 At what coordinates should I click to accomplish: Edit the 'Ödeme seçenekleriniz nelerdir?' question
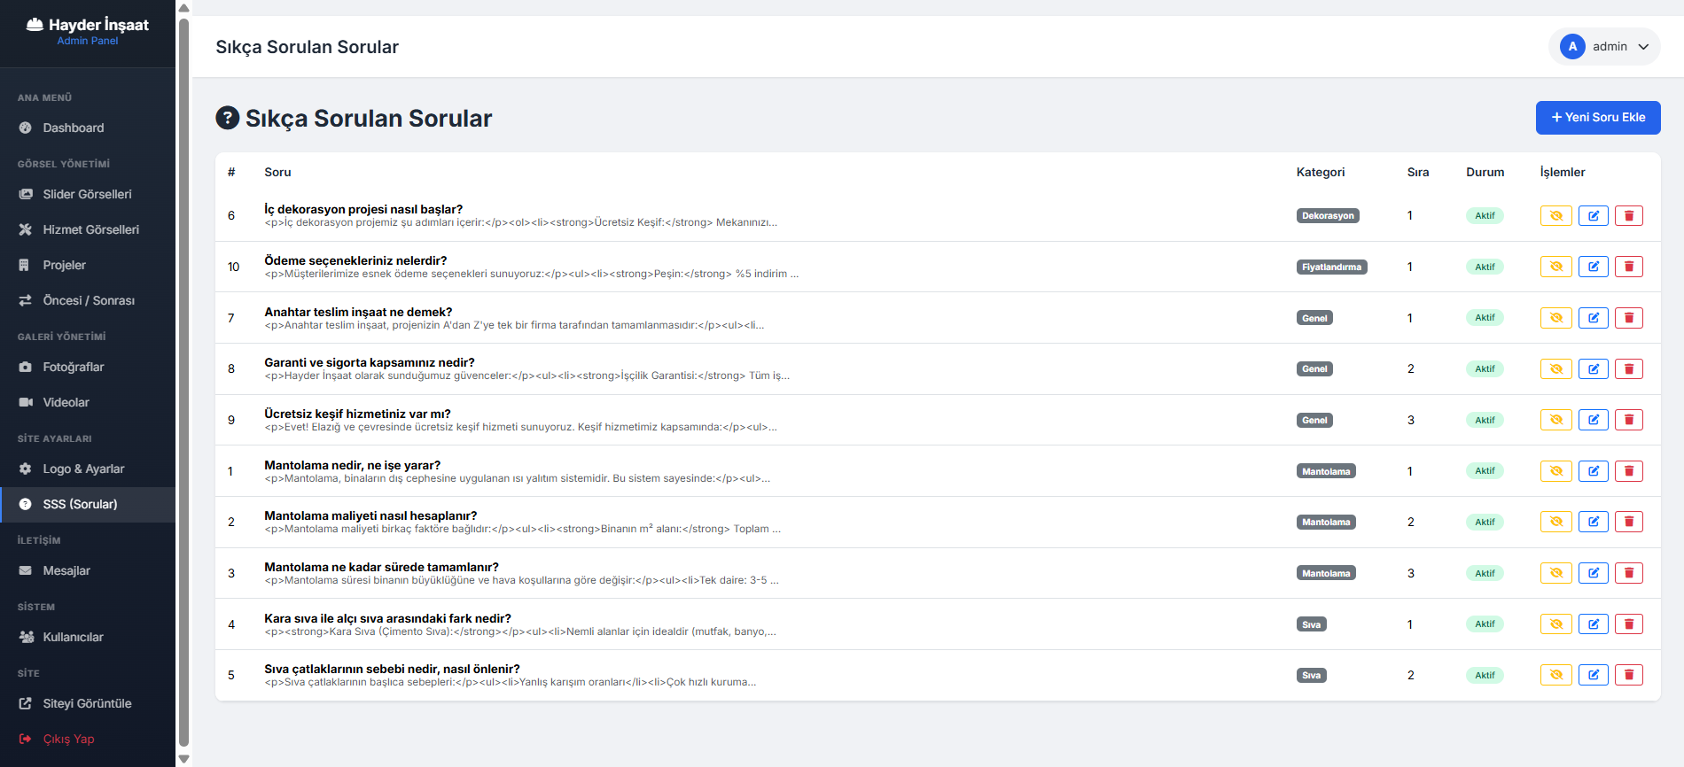pos(1593,267)
